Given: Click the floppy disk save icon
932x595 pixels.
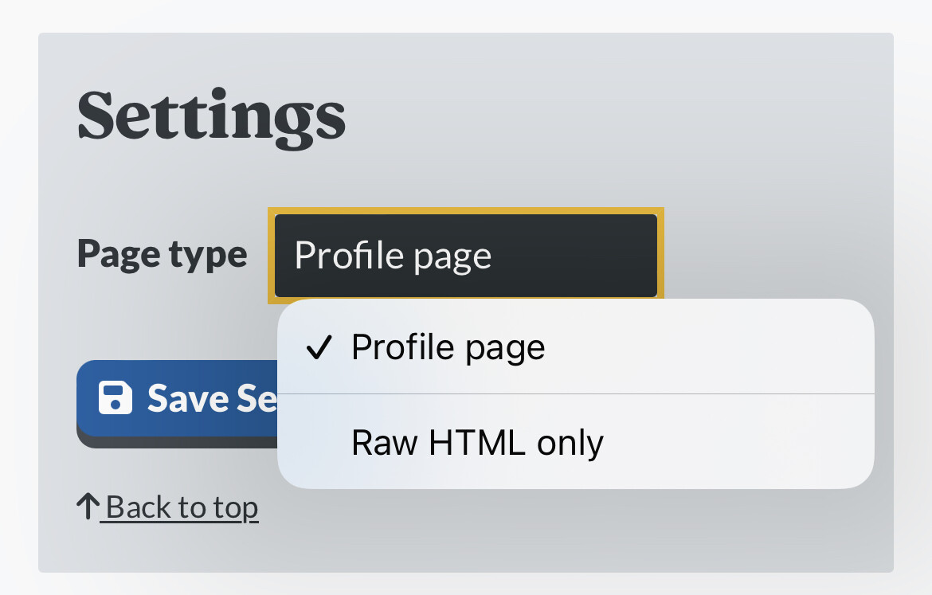Looking at the screenshot, I should [116, 397].
